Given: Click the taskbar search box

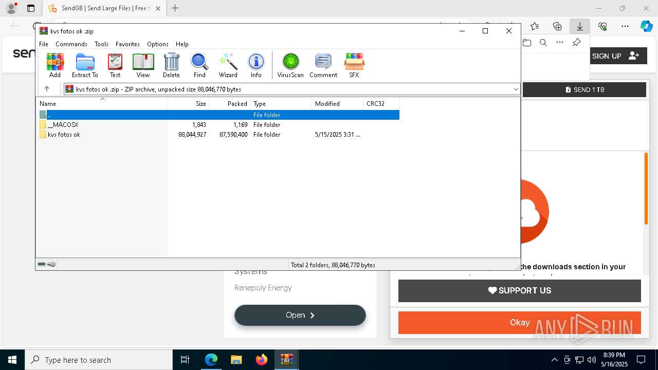Looking at the screenshot, I should pos(99,360).
